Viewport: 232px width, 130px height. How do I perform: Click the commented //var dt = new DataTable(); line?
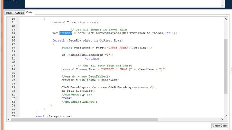[86, 77]
